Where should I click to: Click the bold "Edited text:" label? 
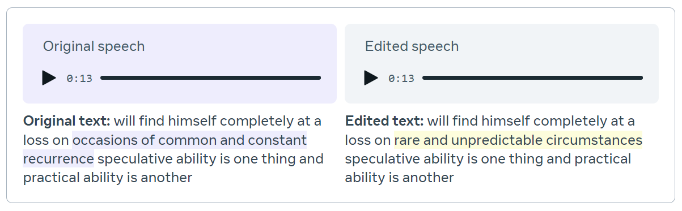[x=384, y=120]
